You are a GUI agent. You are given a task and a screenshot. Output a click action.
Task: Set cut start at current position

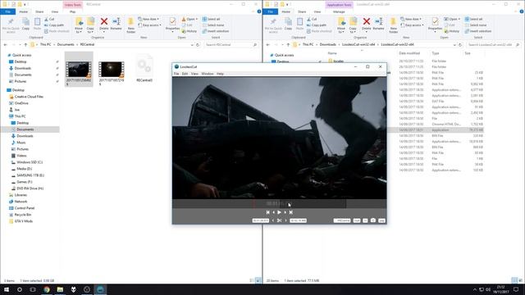[273, 220]
